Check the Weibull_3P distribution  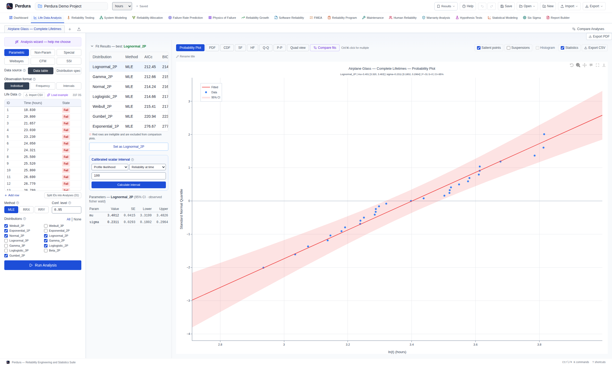pyautogui.click(x=46, y=226)
